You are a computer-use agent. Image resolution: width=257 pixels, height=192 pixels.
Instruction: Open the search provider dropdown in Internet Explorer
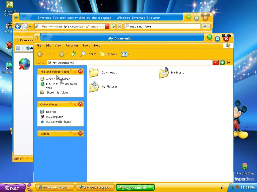(209, 26)
